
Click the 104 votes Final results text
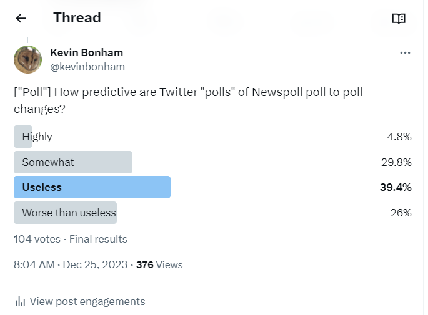tap(71, 239)
